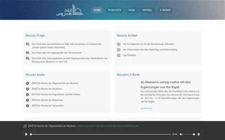Screen dimensions: 225x140
Task: Play audio [007] Rechte der Regierenden
Action: click(27, 94)
